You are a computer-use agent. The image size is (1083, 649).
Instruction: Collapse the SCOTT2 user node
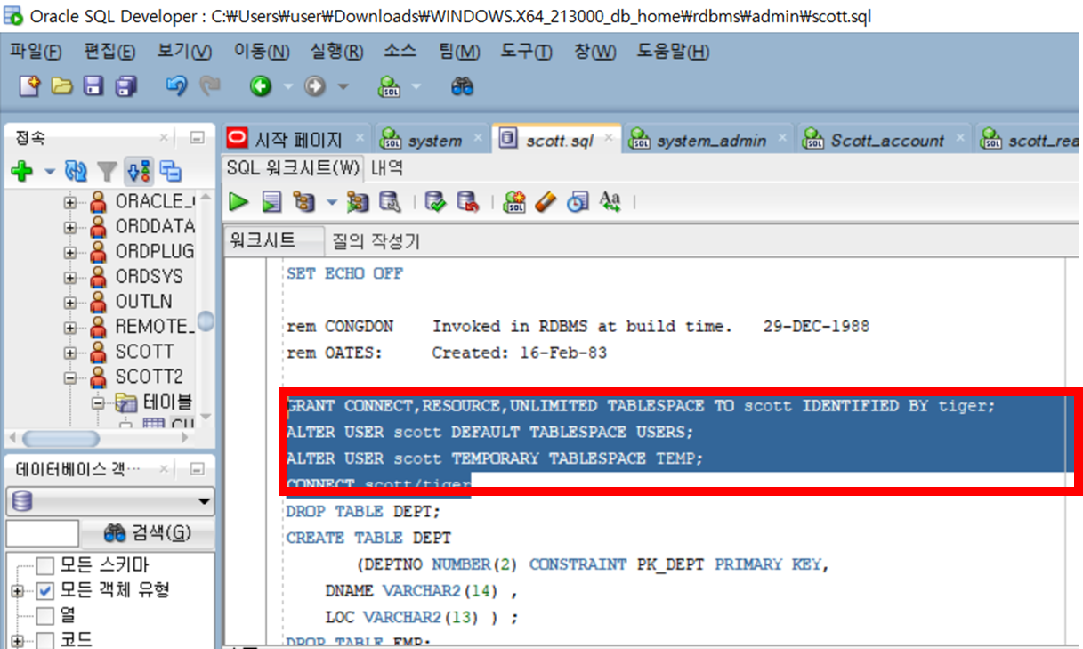point(70,377)
